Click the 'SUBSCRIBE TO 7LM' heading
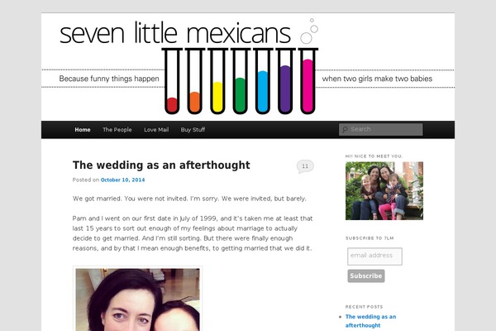The width and height of the screenshot is (496, 331). pyautogui.click(x=370, y=238)
